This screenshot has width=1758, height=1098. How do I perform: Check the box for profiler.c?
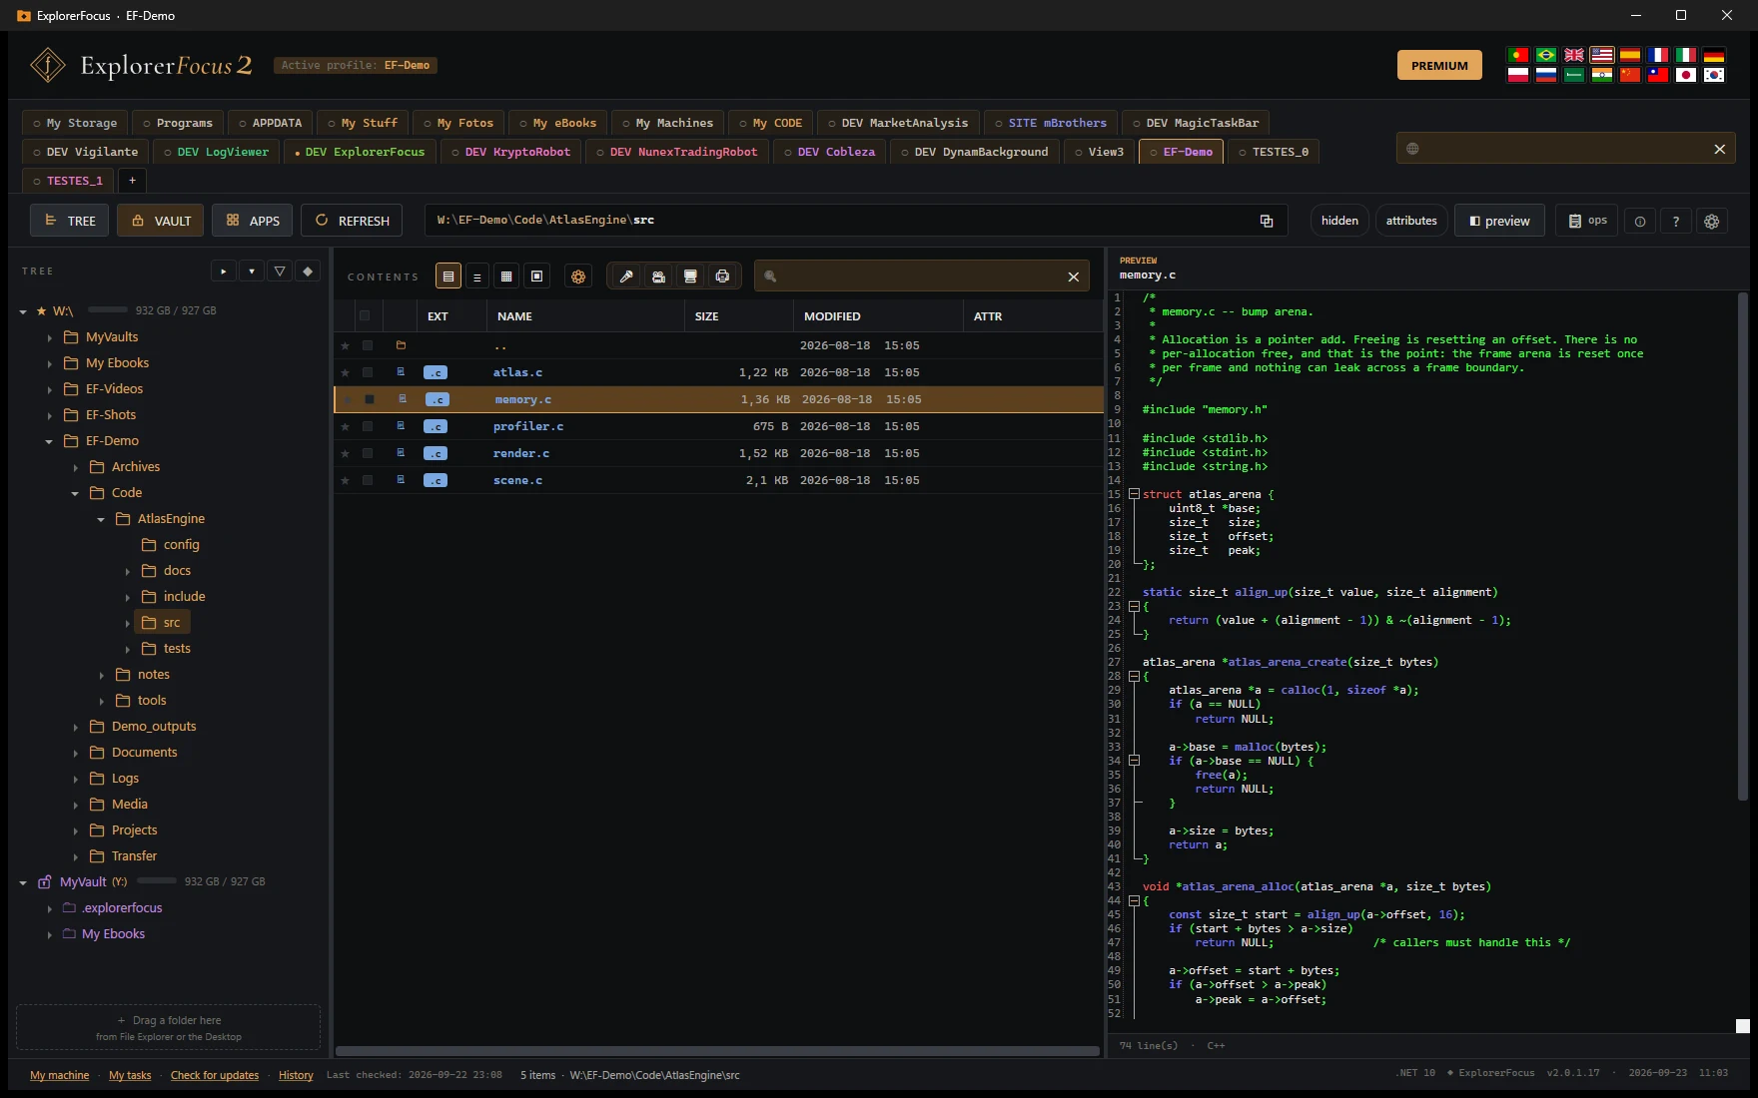[368, 426]
